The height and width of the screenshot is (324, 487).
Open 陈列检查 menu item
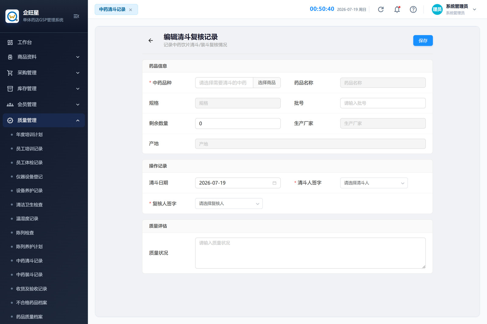[25, 233]
